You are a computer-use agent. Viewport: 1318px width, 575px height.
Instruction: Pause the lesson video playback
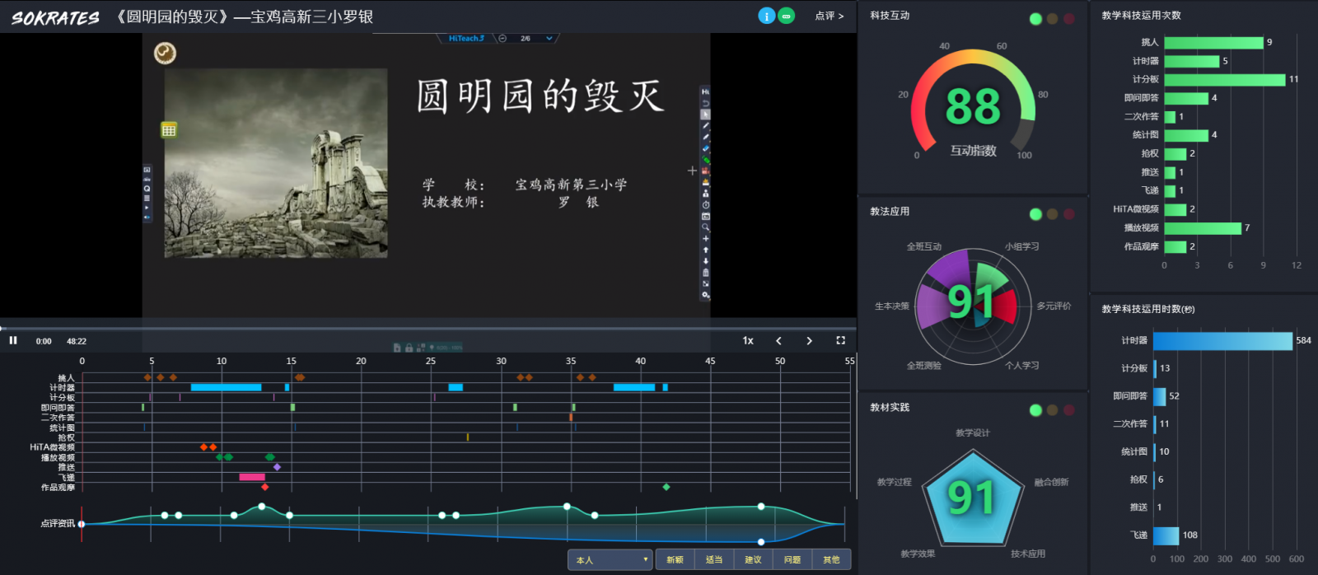click(13, 340)
